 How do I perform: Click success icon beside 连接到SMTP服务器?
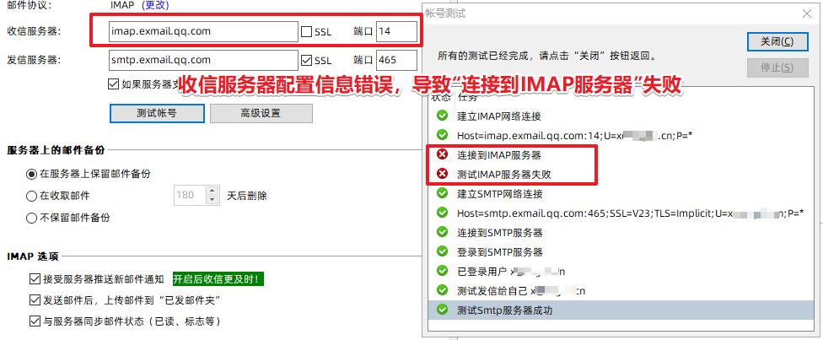[443, 232]
